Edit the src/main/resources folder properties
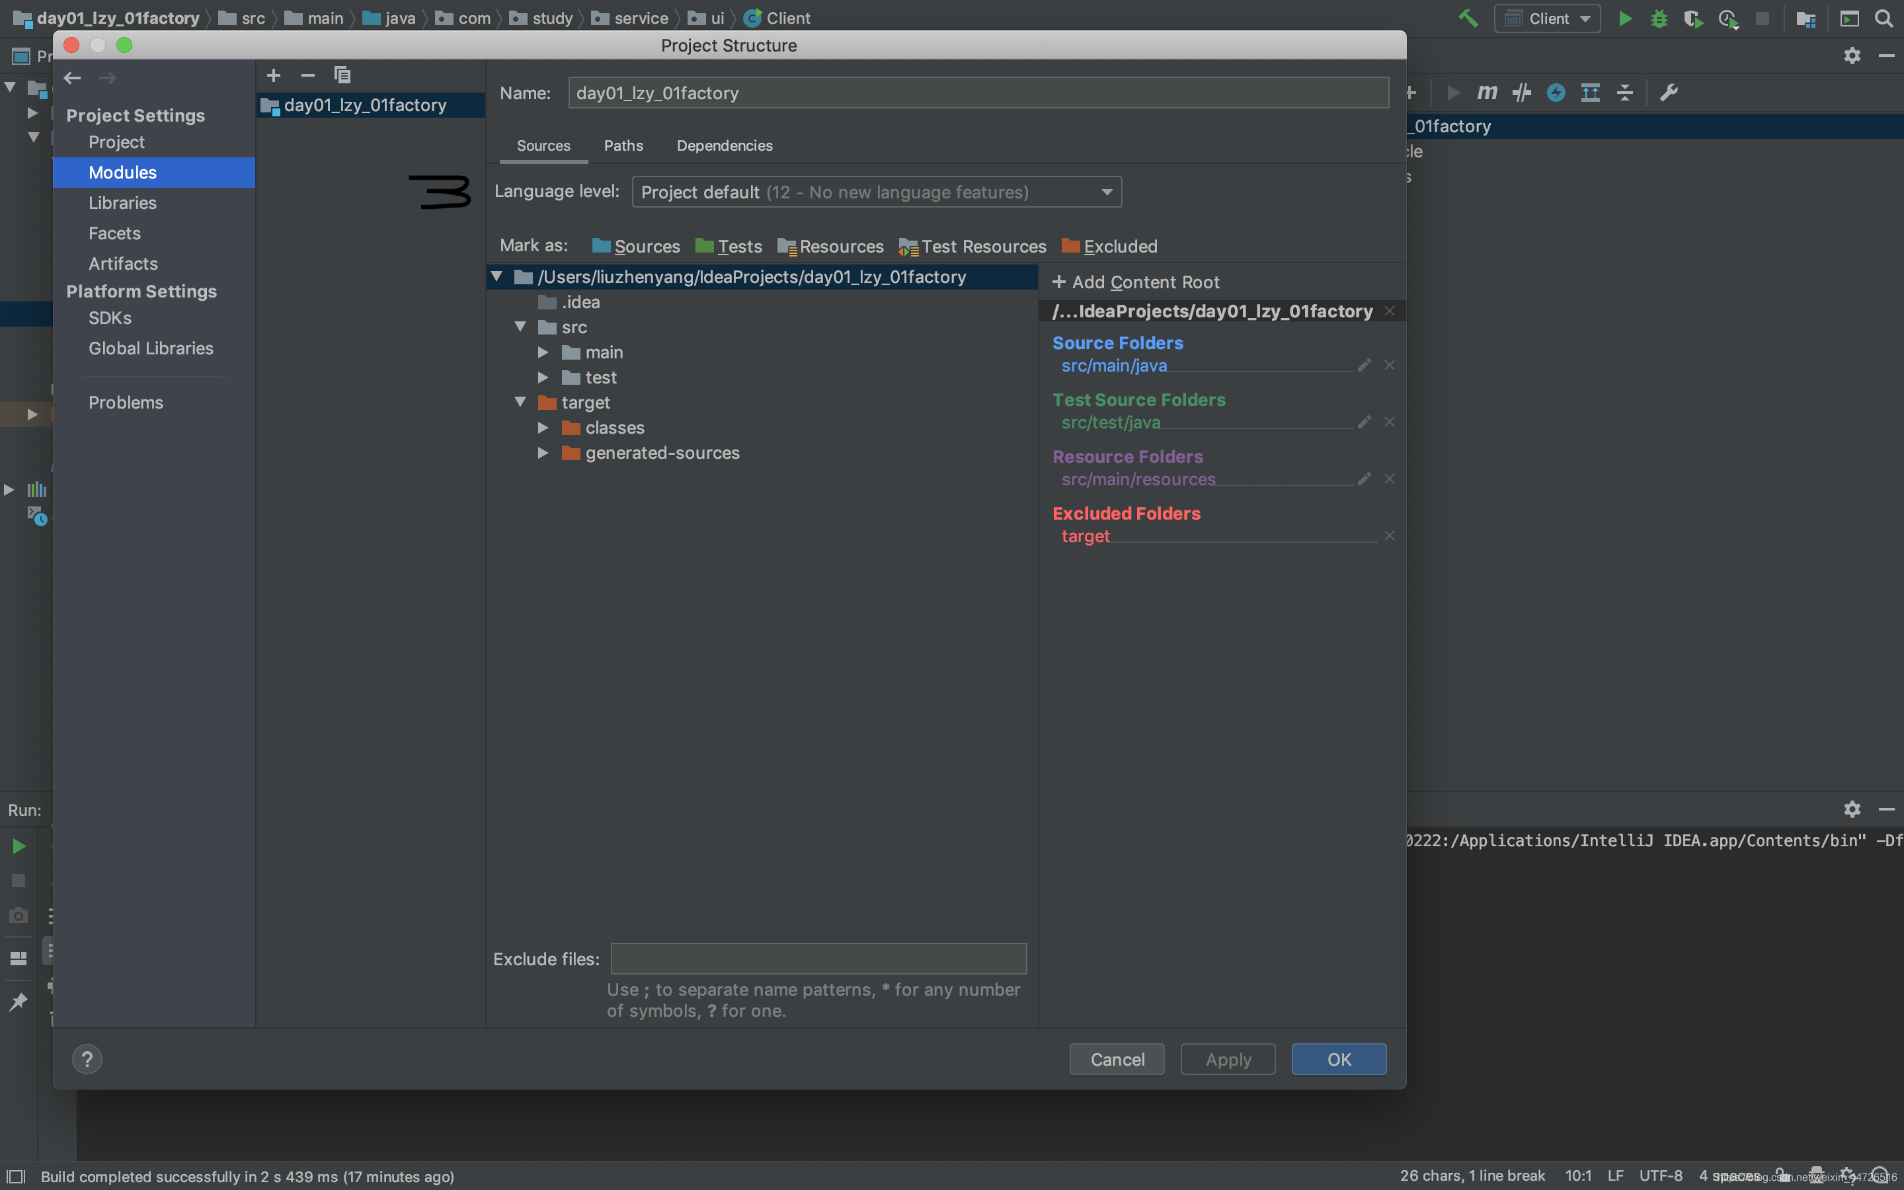 pos(1365,479)
